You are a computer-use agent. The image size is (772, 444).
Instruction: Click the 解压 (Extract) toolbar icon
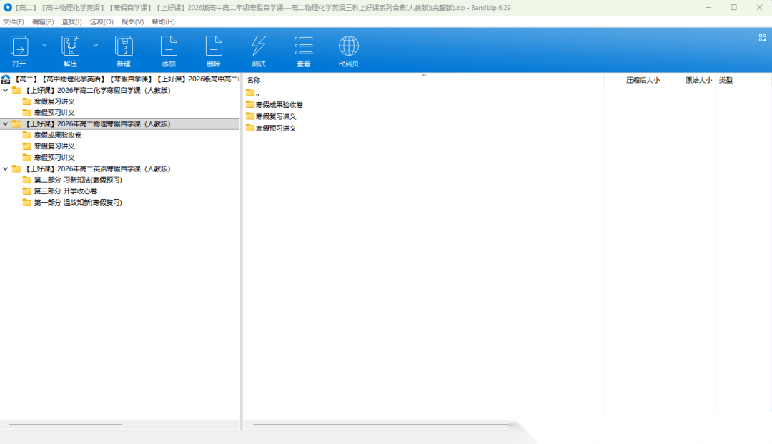(x=70, y=47)
